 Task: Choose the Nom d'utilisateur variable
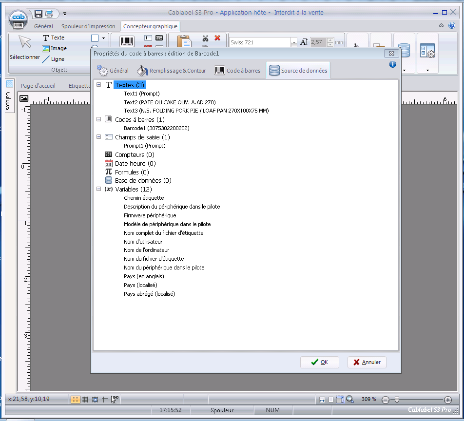(x=143, y=242)
